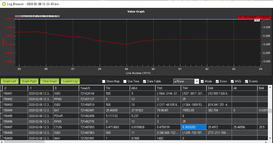Click the table's vertical scrollbar down arrow
The width and height of the screenshot is (273, 143).
[x=270, y=138]
